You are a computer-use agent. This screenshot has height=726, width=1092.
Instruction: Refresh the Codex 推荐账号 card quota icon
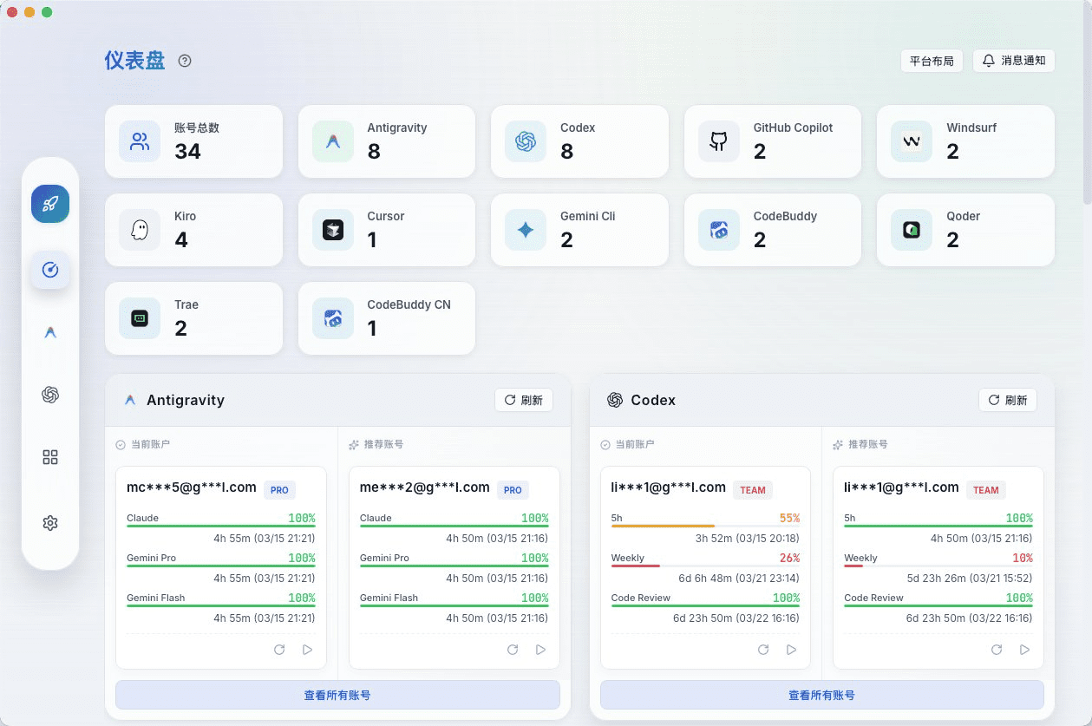coord(997,650)
